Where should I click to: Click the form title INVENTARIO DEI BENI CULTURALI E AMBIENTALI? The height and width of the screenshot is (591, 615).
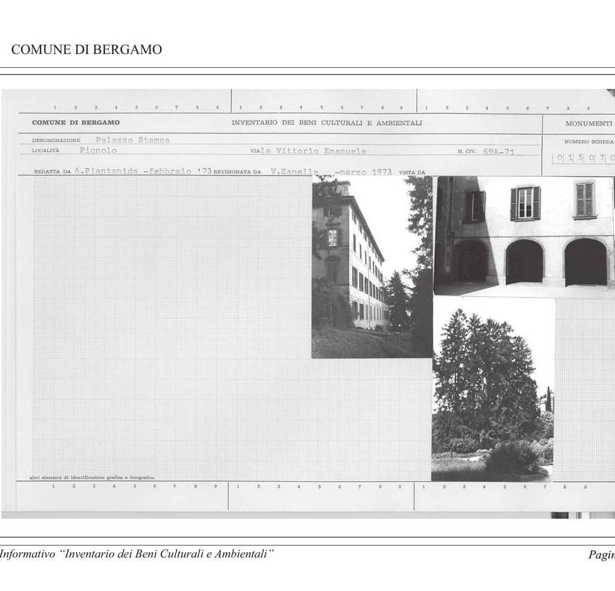[x=327, y=123]
